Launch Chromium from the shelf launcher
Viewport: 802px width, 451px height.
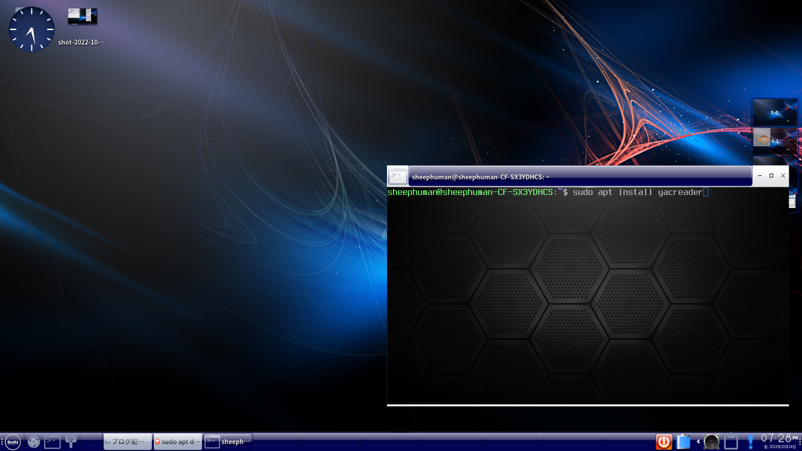[33, 442]
